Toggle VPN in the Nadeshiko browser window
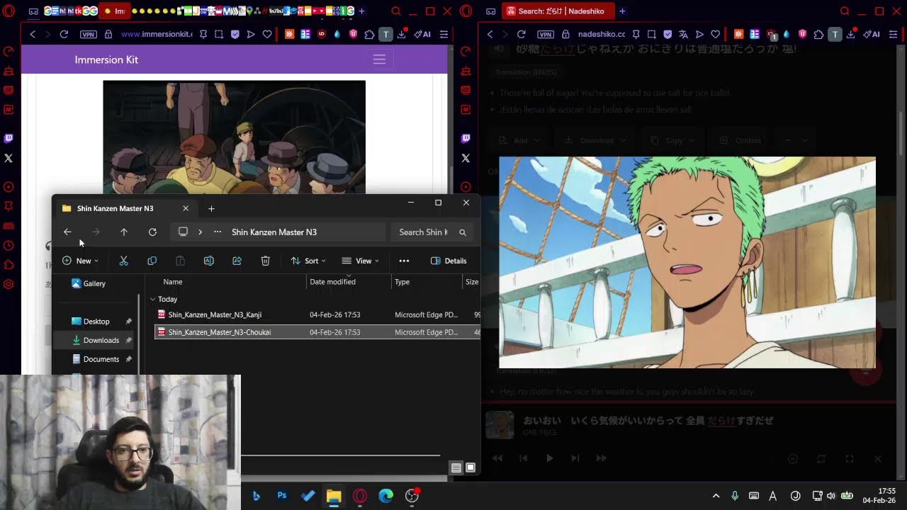 (545, 34)
